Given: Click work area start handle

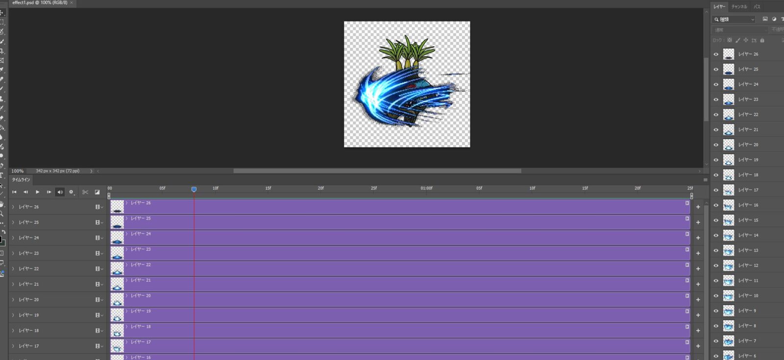Looking at the screenshot, I should click(x=109, y=196).
